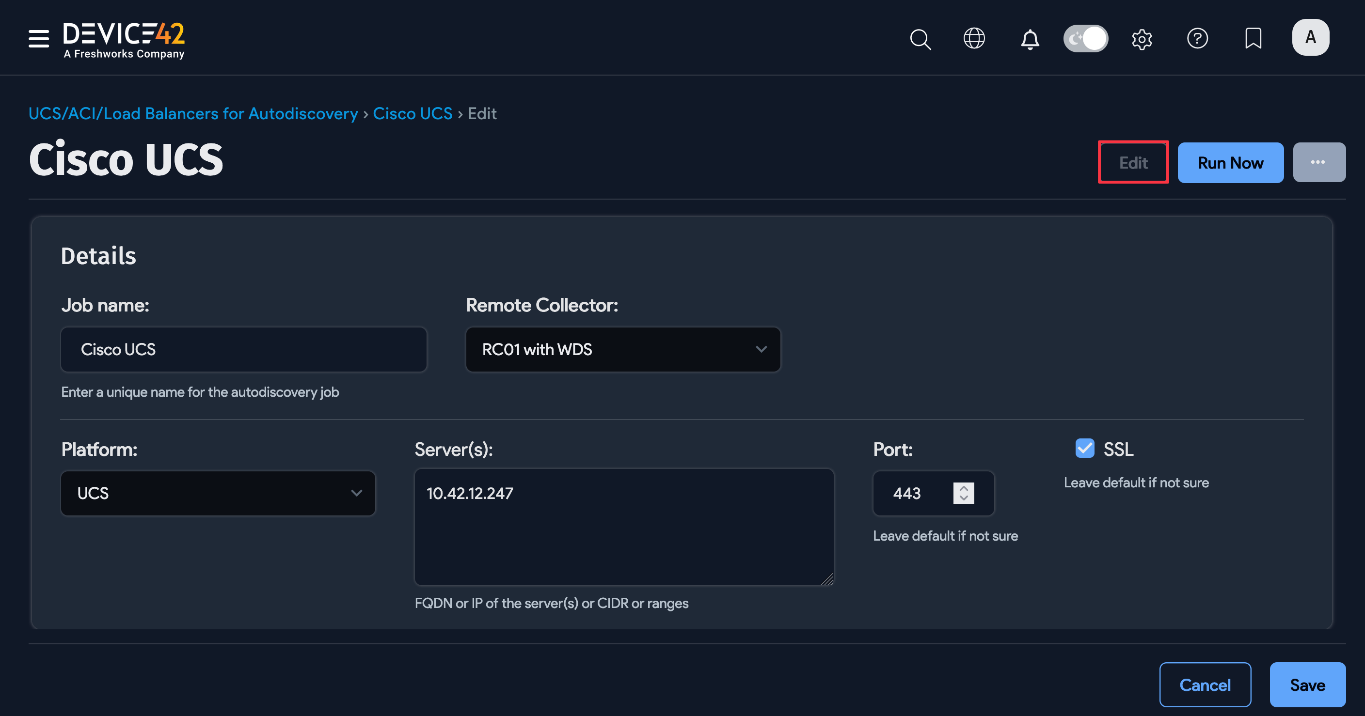Open the hamburger navigation menu
1365x716 pixels.
pos(38,39)
